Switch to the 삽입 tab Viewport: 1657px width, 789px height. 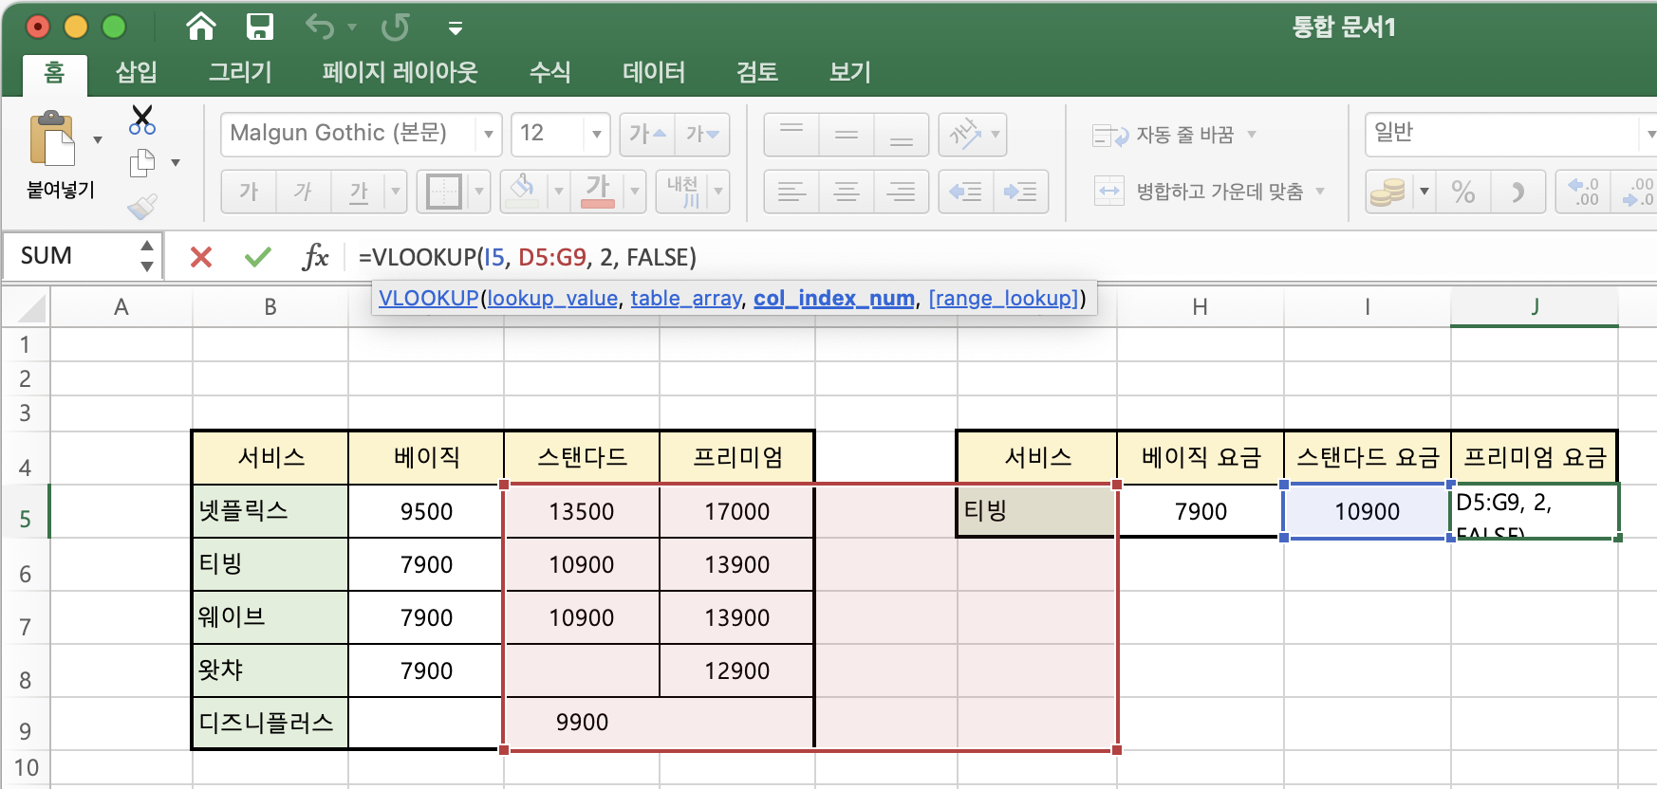[137, 72]
